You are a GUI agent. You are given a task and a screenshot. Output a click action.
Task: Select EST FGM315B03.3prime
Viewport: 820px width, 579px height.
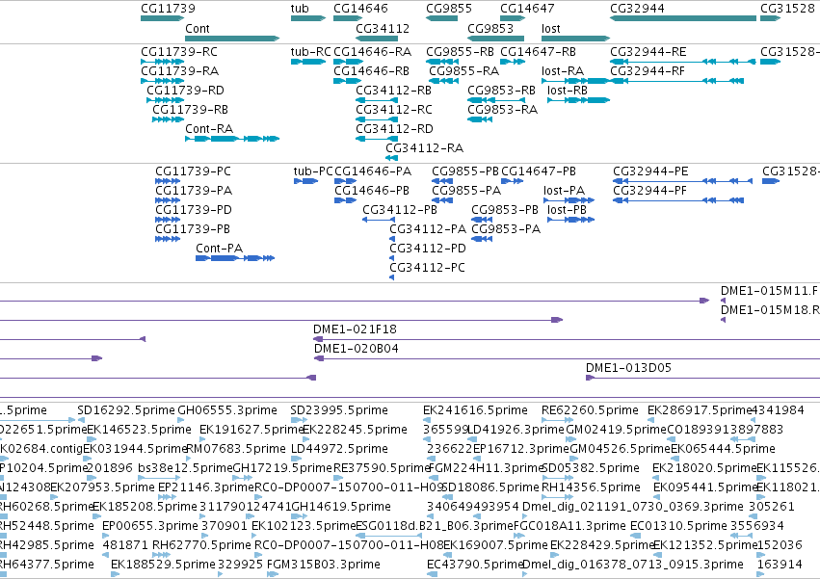pyautogui.click(x=273, y=574)
